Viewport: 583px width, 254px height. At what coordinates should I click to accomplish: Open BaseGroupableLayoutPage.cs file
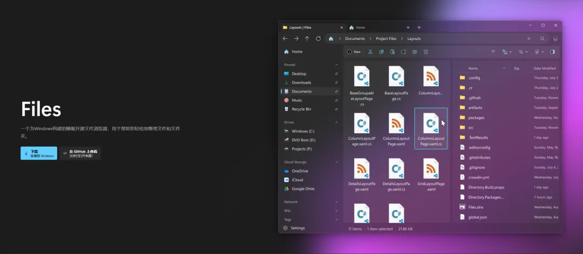pyautogui.click(x=362, y=86)
